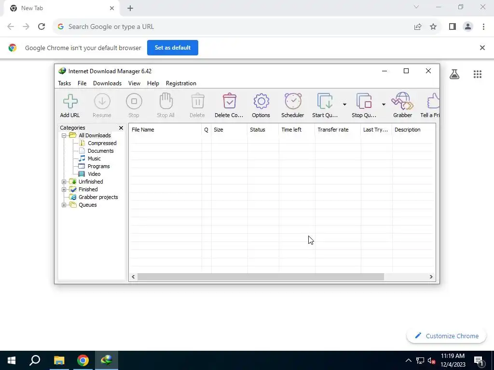Screen dimensions: 494x370
Task: Open Chrome side panel icon
Action: click(453, 27)
